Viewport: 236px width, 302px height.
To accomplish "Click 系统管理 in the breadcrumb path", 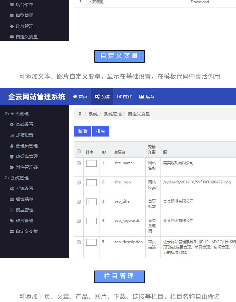I will tap(113, 114).
